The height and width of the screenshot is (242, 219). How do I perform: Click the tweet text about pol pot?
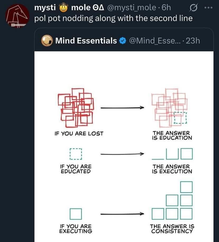(113, 18)
